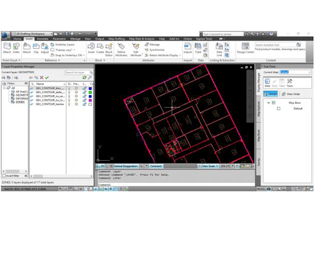Toggle the Map Base layer checkbox
Viewport: 315px width, 264px height.
pyautogui.click(x=274, y=103)
